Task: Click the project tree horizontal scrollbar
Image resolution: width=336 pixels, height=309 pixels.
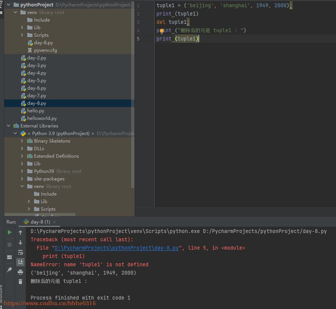Action: coord(40,214)
